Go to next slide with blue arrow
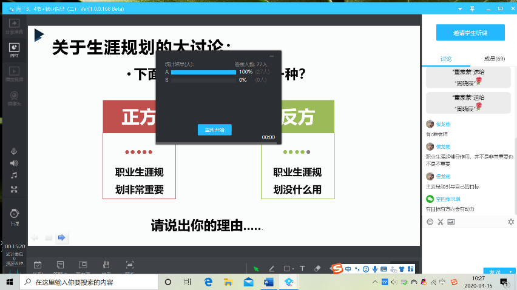This screenshot has height=290, width=517. click(61, 238)
